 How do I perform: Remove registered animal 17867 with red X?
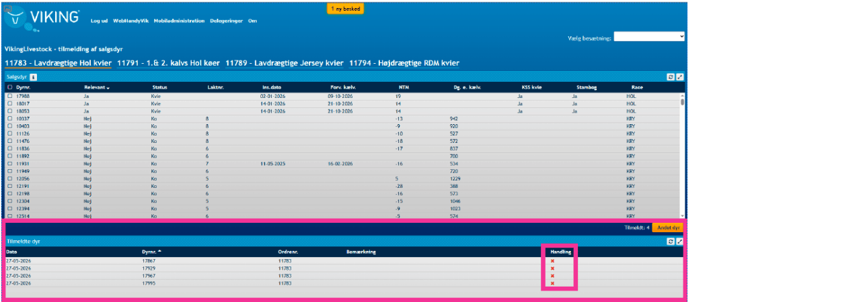[x=552, y=260]
